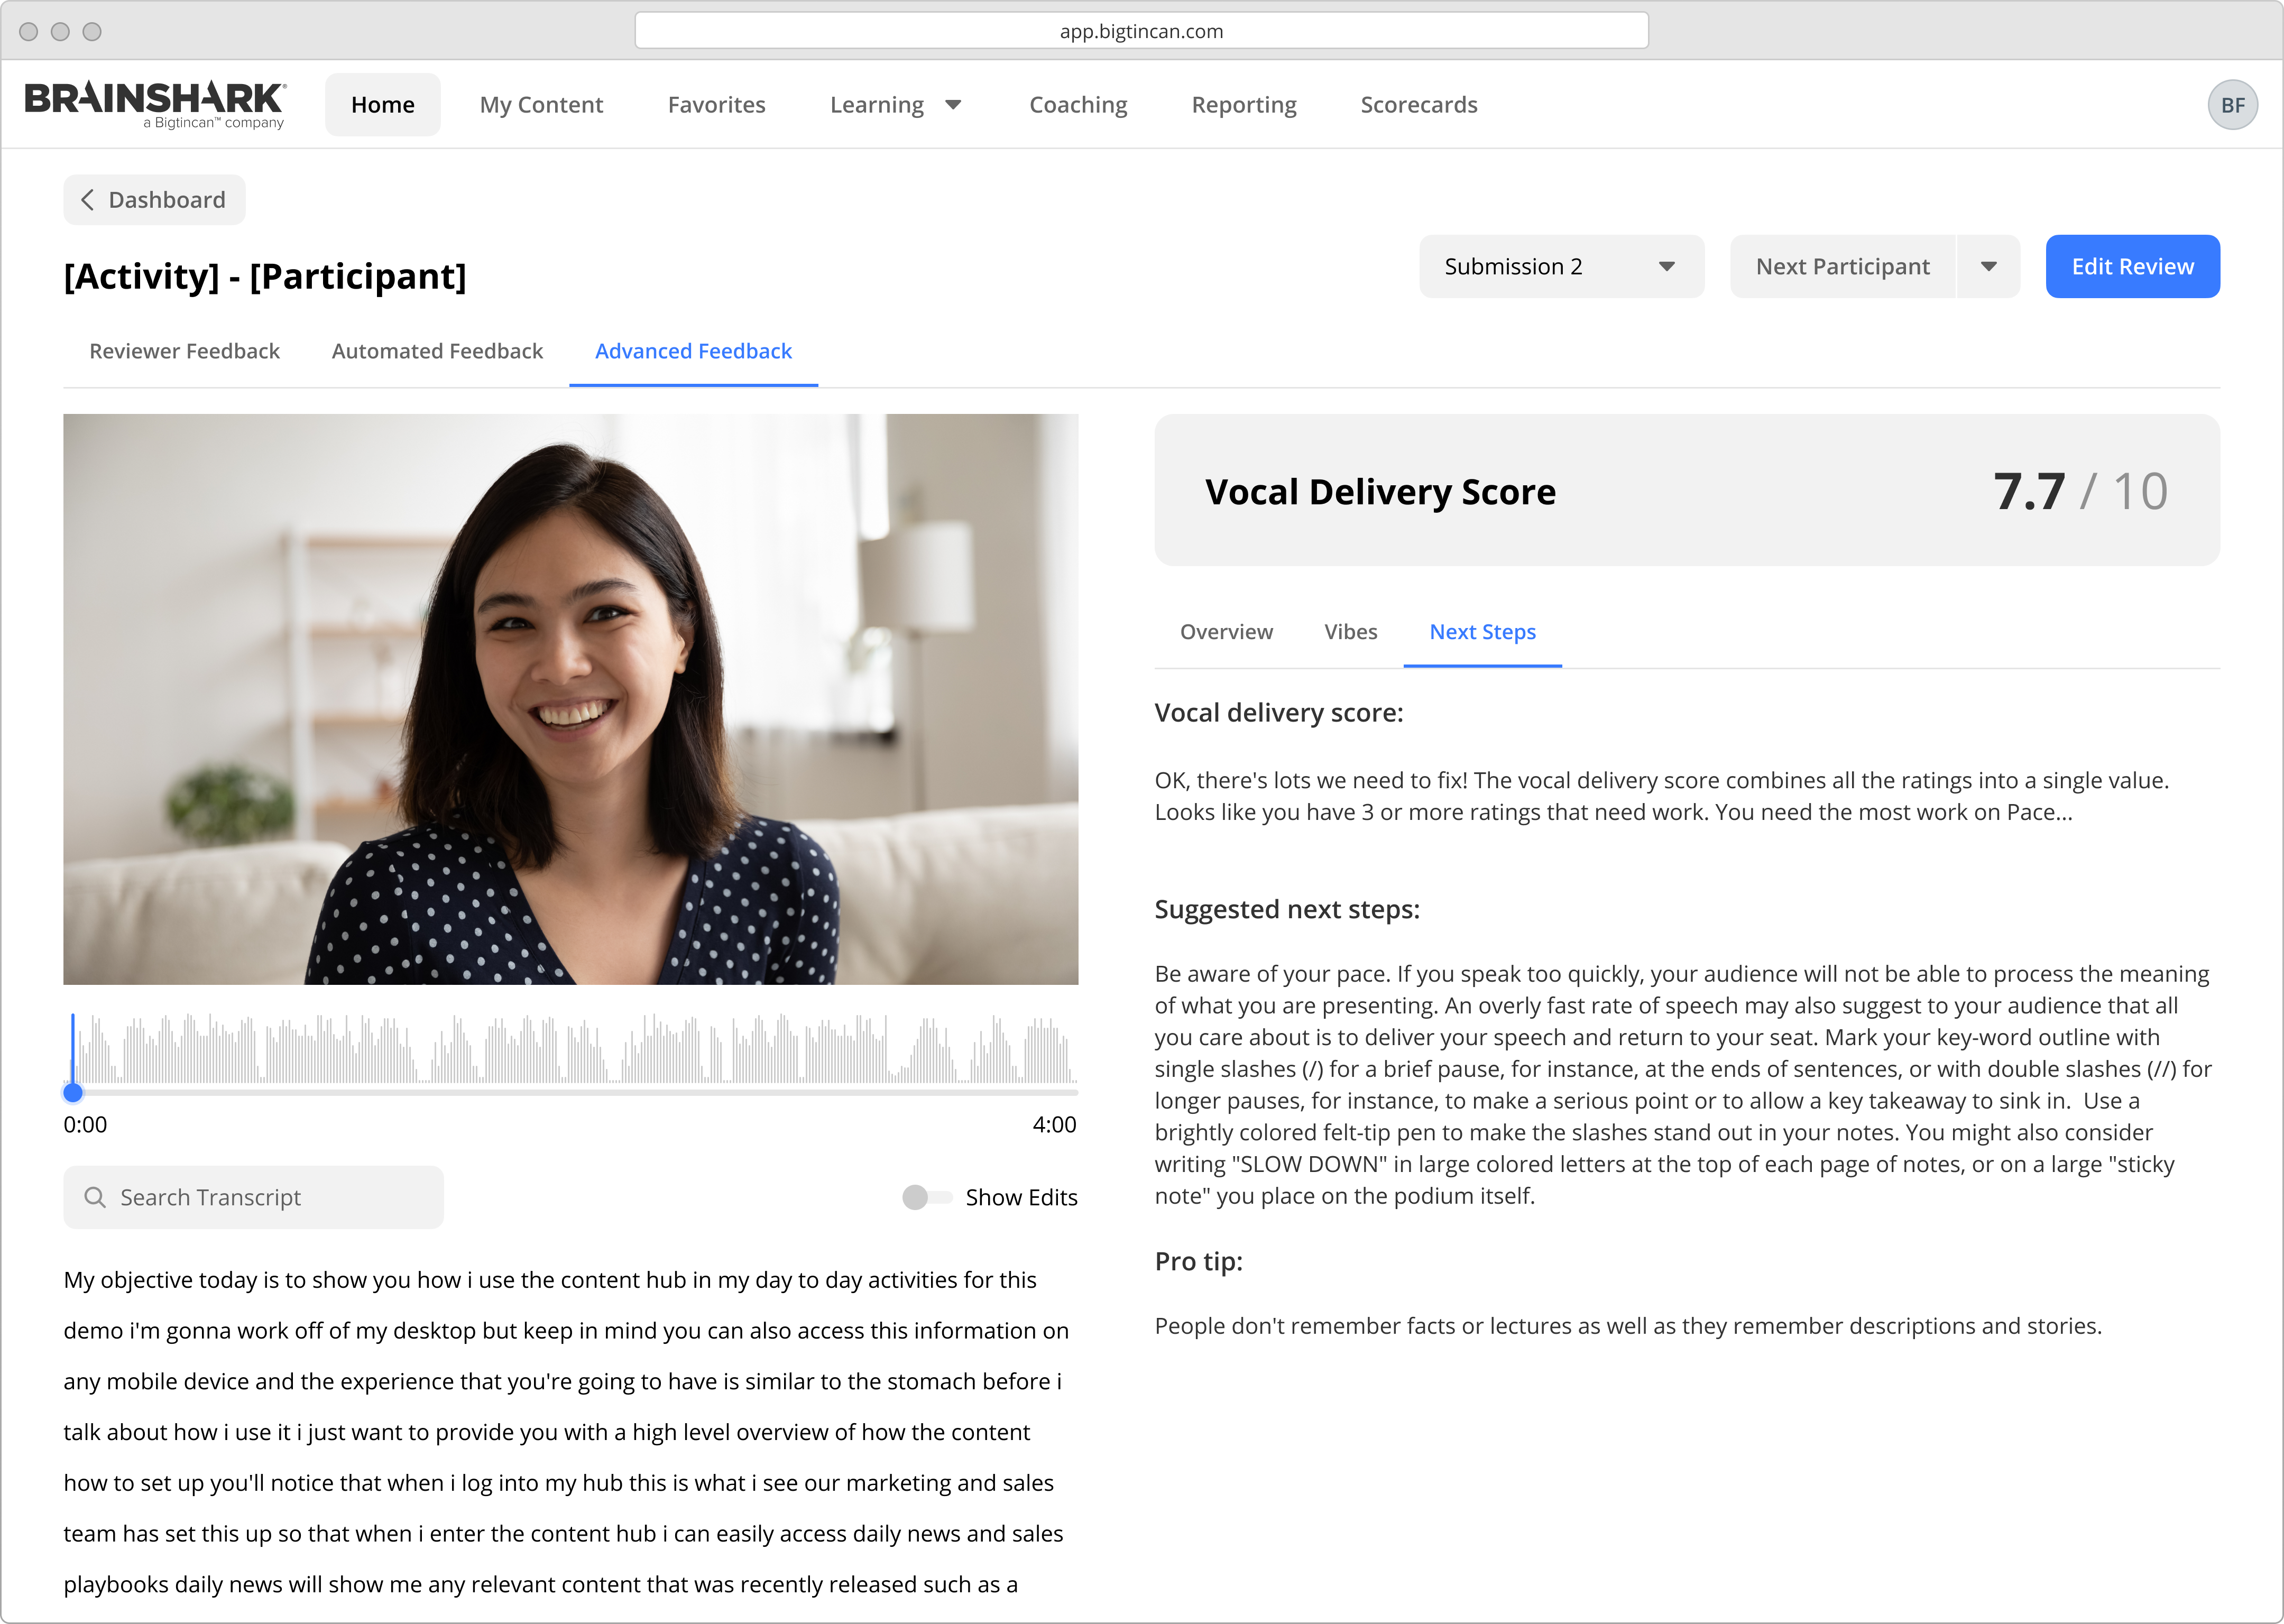
Task: Click the Submission 2 dropdown arrow
Action: pos(1666,267)
